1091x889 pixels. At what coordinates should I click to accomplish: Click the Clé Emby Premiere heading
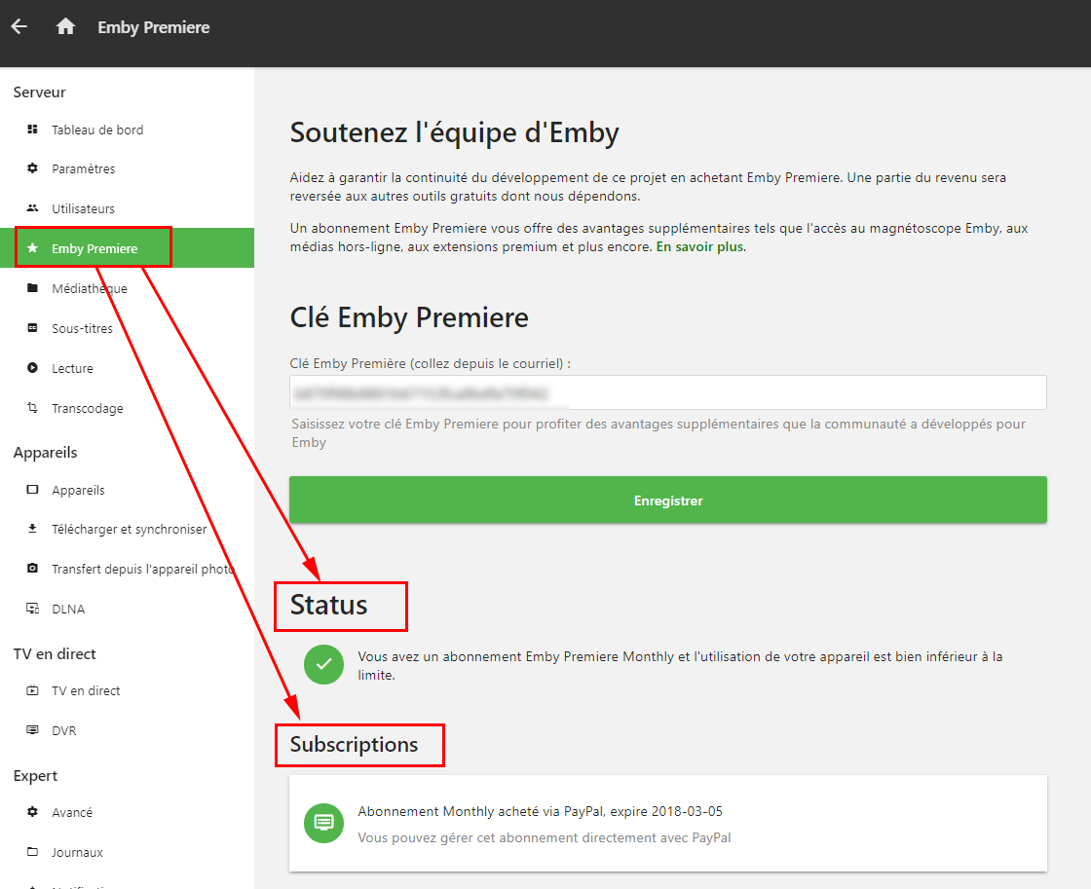point(409,317)
